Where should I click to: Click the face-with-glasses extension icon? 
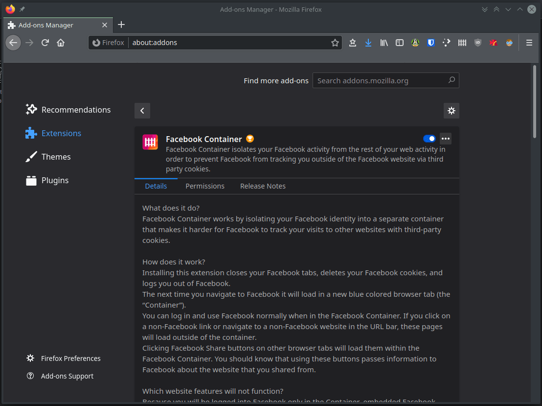(509, 43)
